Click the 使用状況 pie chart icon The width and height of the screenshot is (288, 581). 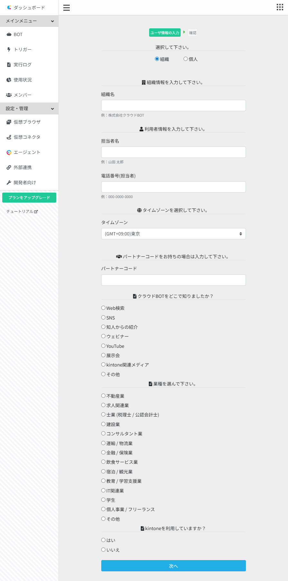coord(9,80)
